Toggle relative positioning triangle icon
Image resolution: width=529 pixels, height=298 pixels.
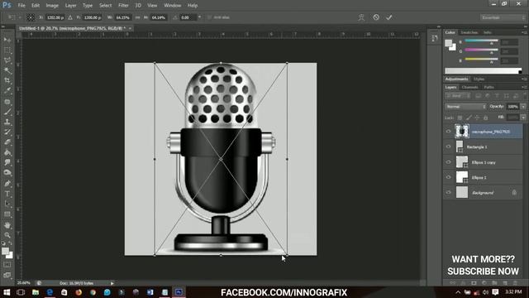tap(70, 17)
